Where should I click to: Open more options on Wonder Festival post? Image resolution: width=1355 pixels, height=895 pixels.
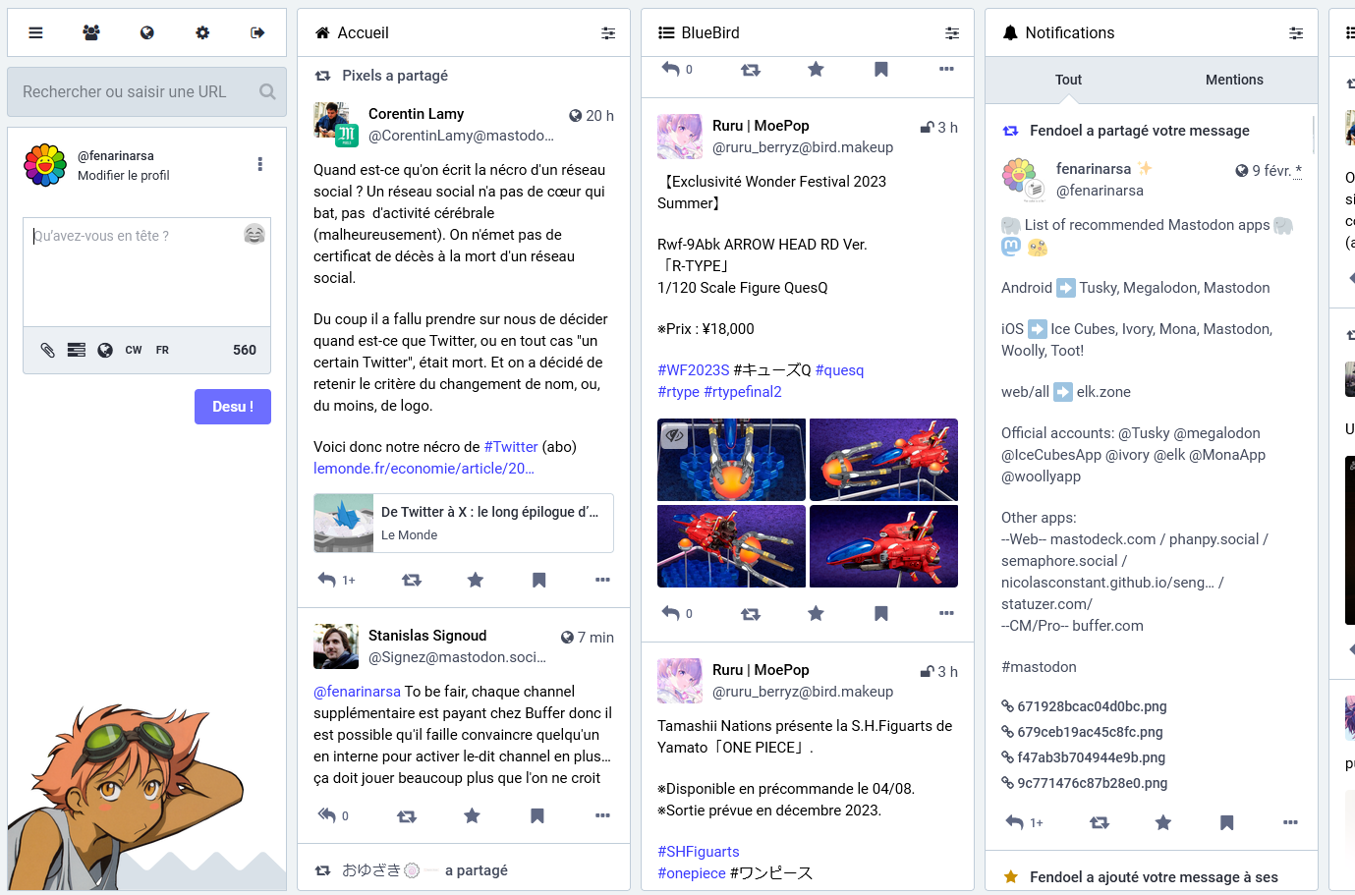click(x=946, y=613)
